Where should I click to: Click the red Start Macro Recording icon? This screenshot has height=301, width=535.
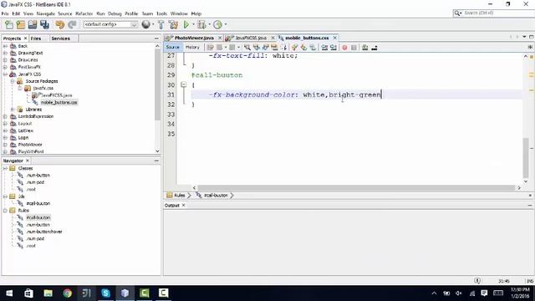(344, 48)
